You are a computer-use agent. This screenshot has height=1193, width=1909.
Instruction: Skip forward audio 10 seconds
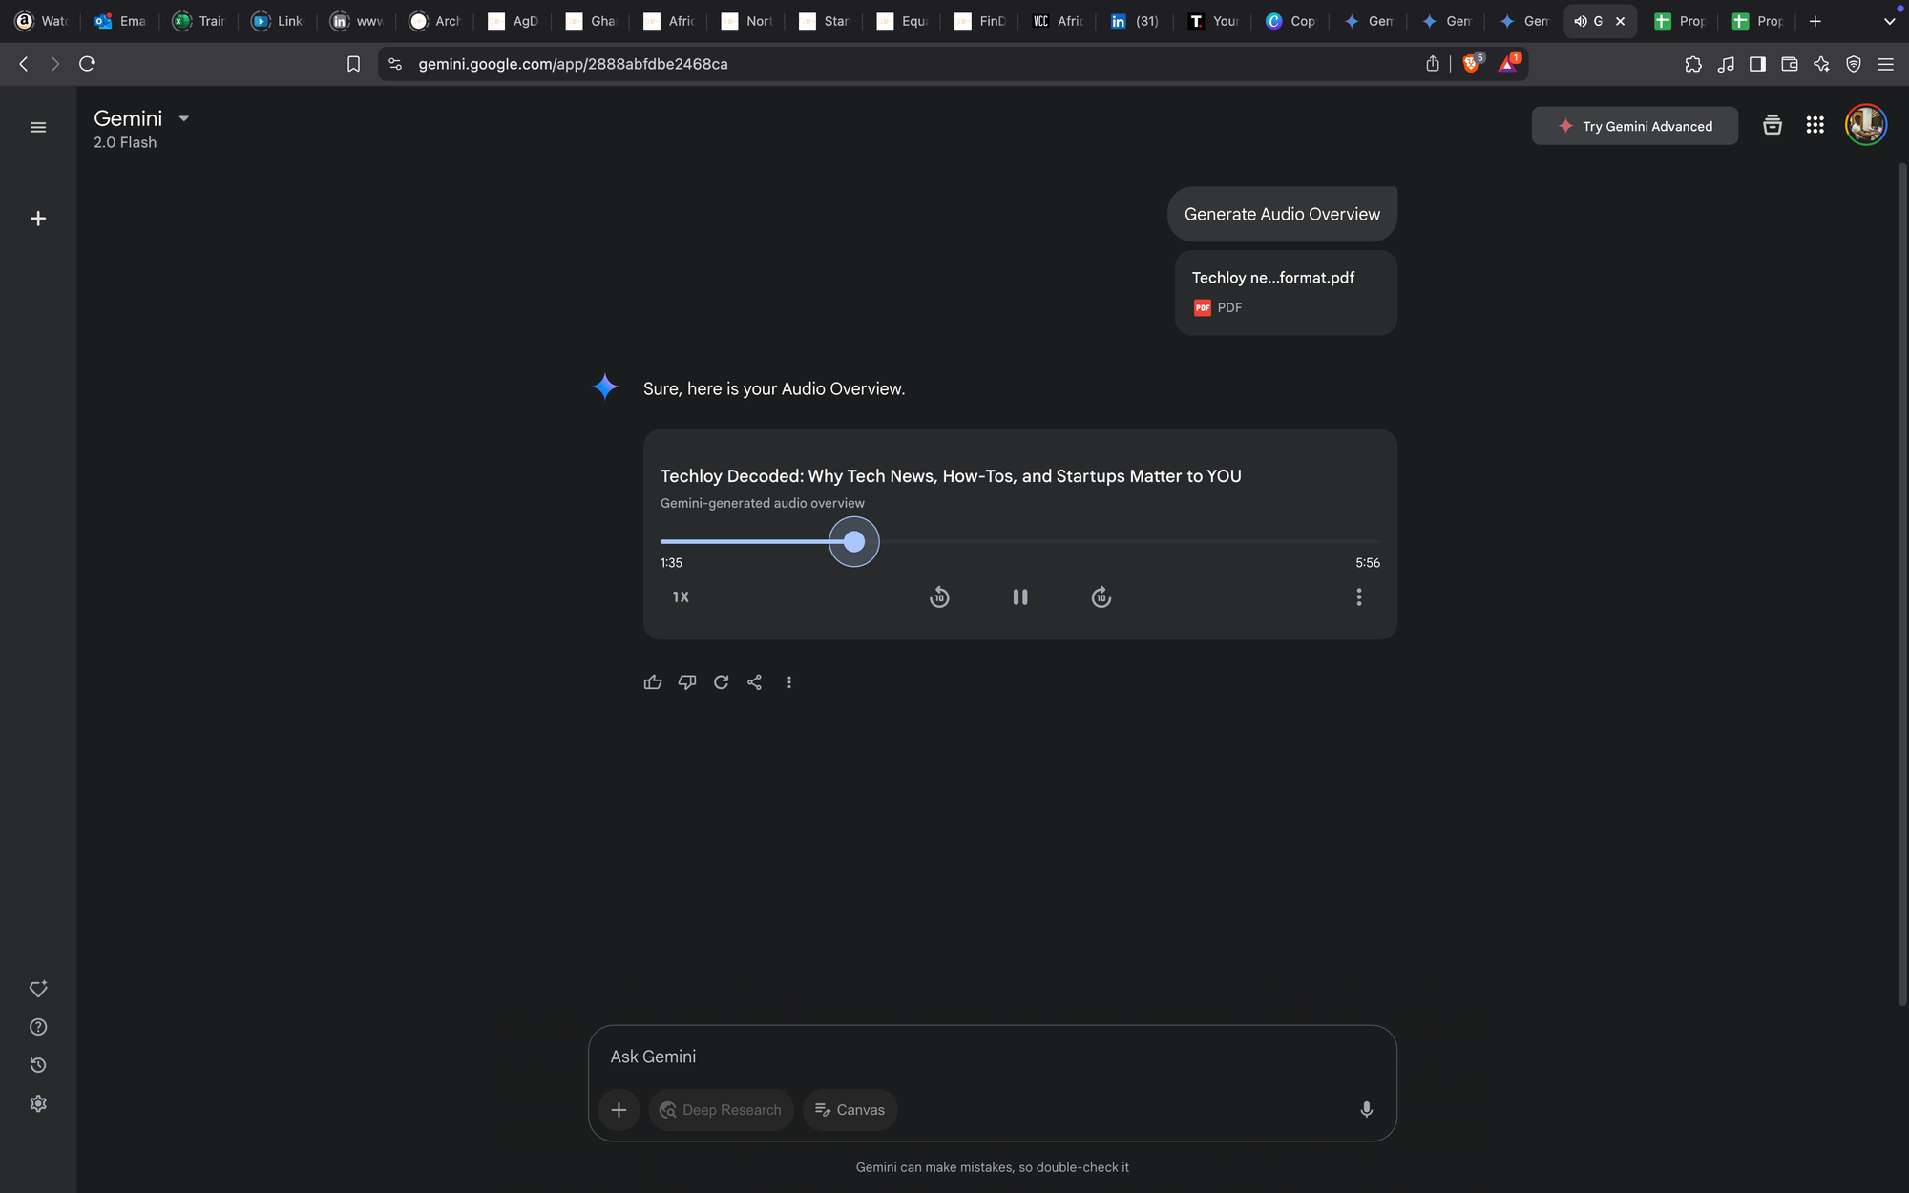pyautogui.click(x=1101, y=597)
